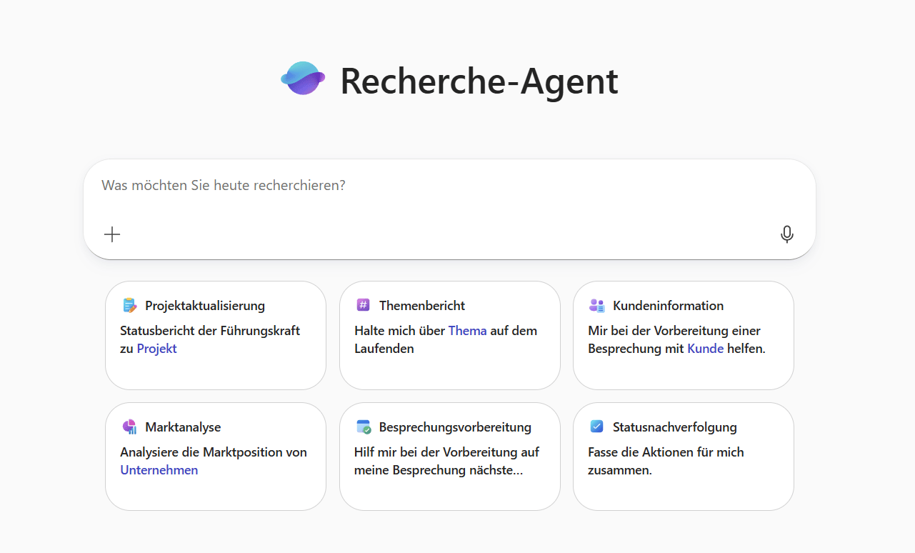Click the checkmark icon on the Statusnachverfolgung card
Image resolution: width=915 pixels, height=553 pixels.
[596, 427]
